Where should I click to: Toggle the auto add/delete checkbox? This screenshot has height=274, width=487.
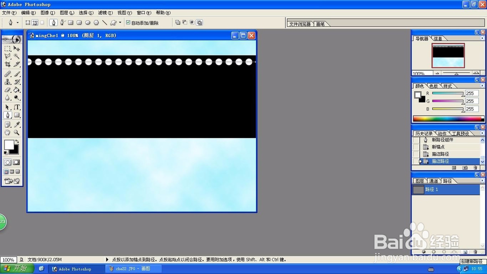tap(128, 22)
